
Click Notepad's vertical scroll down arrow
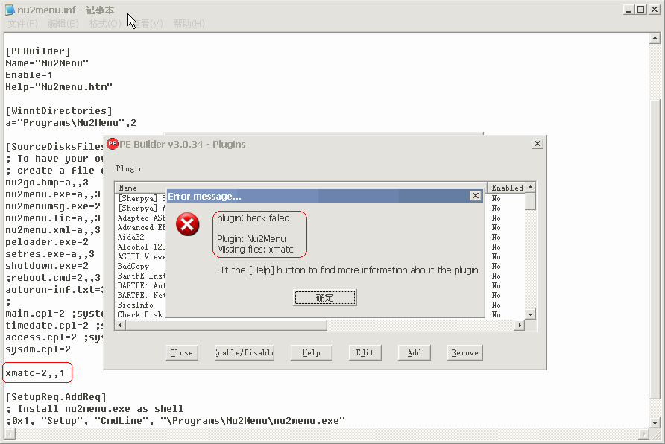coord(655,423)
